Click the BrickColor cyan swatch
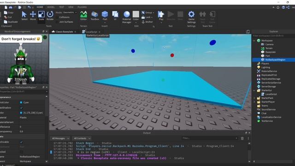The width and height of the screenshot is (295, 166). click(21, 102)
